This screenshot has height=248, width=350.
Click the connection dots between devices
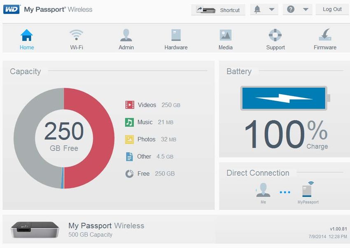285,192
